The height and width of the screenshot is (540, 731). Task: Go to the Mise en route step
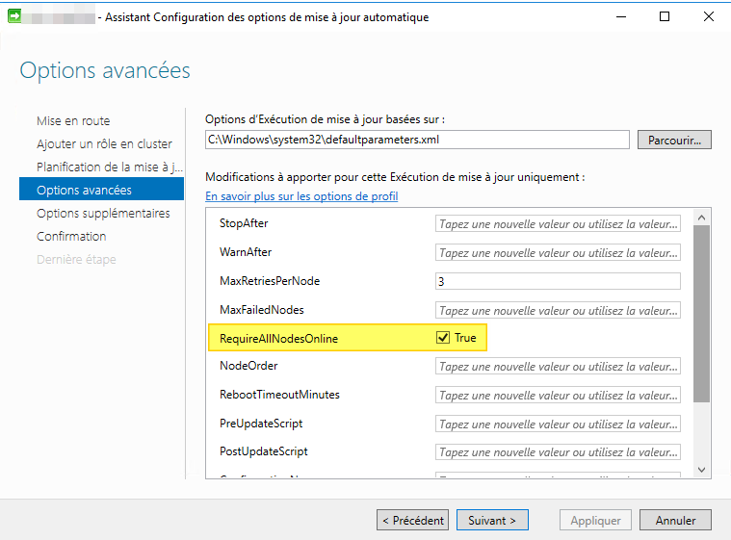[x=73, y=120]
